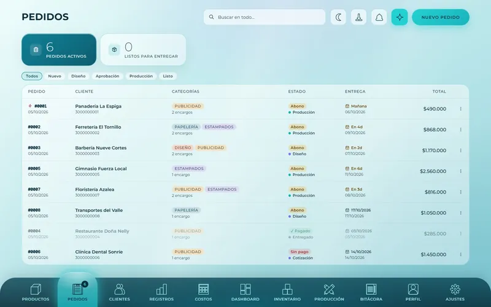Filter orders by Producción chip
The image size is (491, 307).
[141, 76]
